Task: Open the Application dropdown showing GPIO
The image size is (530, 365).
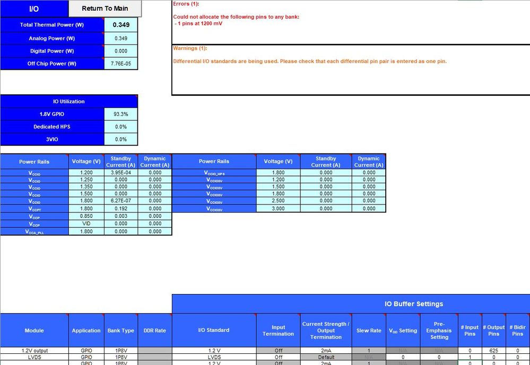Action: click(86, 350)
